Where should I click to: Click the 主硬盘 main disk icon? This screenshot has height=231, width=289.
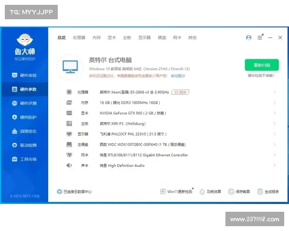pos(69,144)
